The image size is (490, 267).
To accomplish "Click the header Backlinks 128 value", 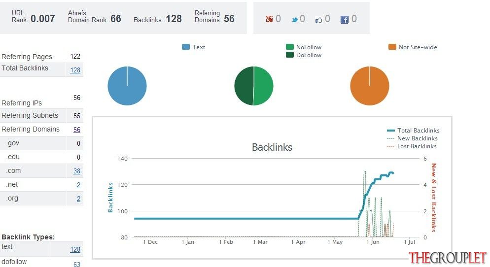I will pyautogui.click(x=174, y=19).
